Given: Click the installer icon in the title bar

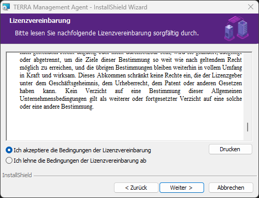Looking at the screenshot, I should pyautogui.click(x=6, y=7).
